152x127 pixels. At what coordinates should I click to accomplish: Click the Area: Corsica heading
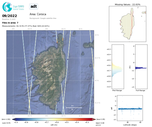tap(38, 14)
